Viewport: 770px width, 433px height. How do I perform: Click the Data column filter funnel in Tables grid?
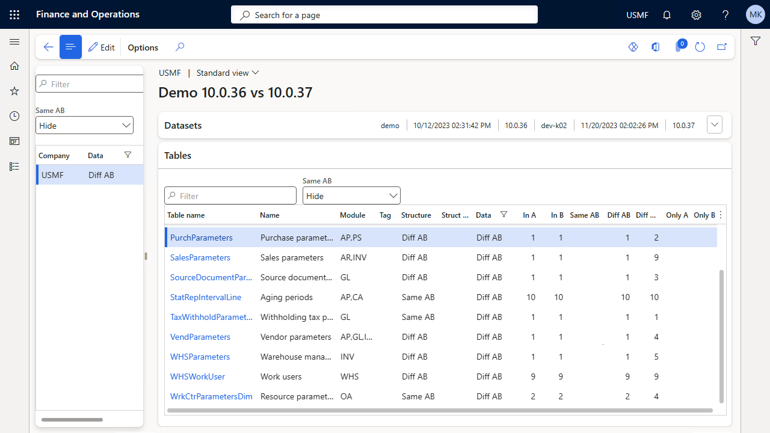[504, 215]
